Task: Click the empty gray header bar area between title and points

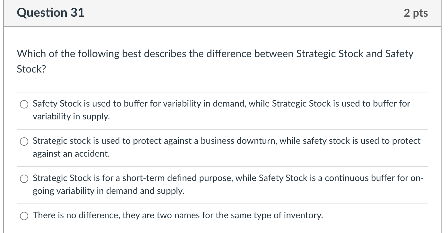Action: click(244, 13)
